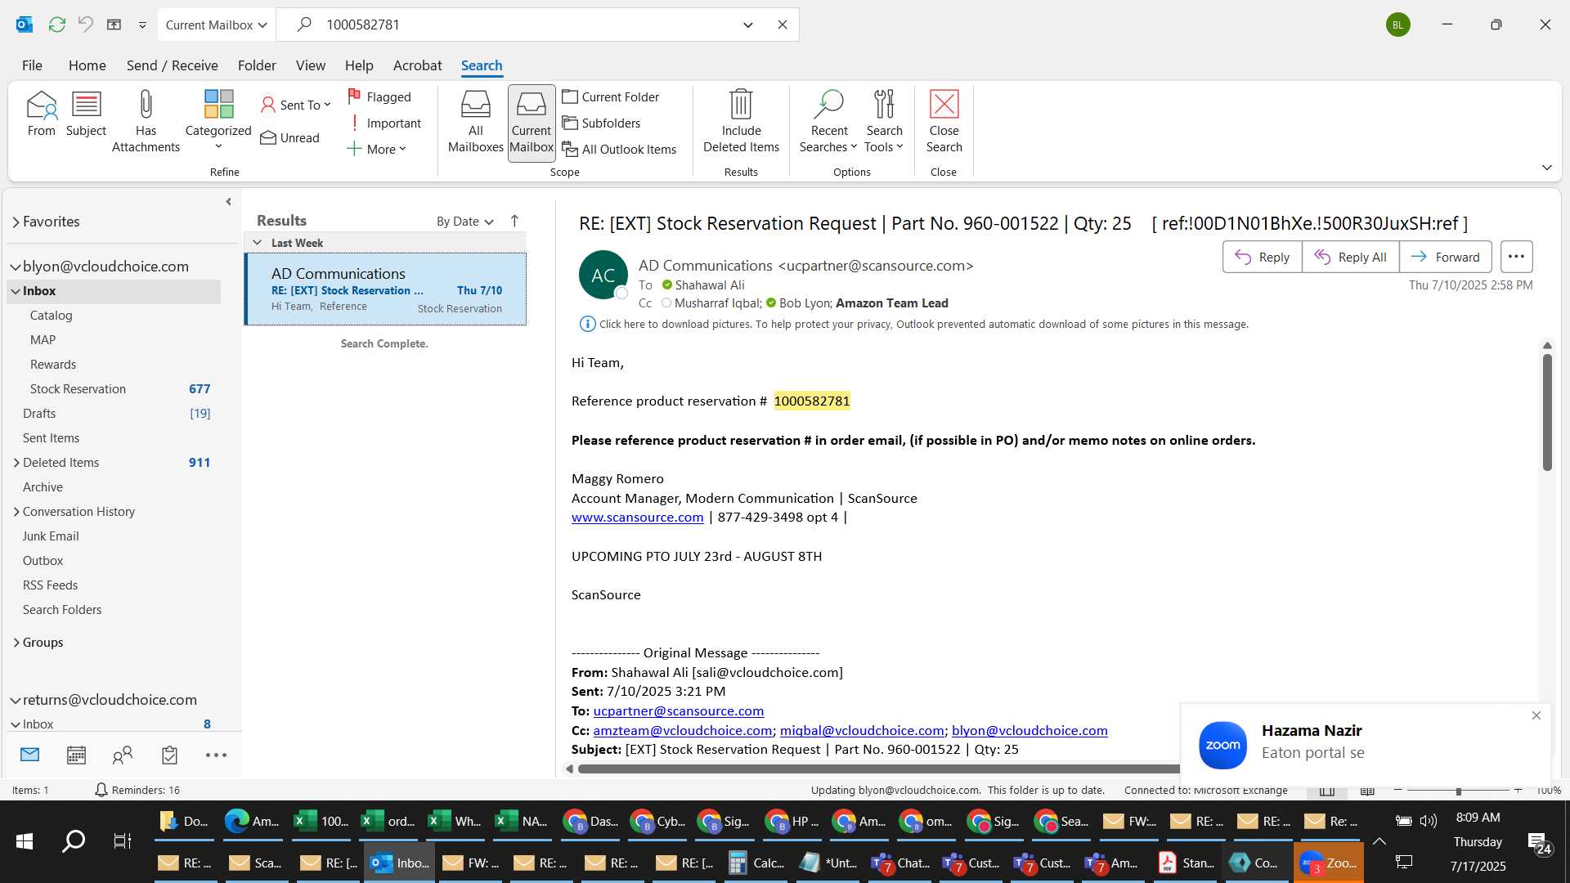Set scope to All Mailboxes

[475, 121]
